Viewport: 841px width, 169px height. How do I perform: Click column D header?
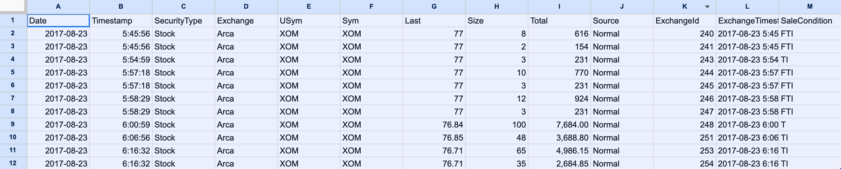tap(246, 6)
